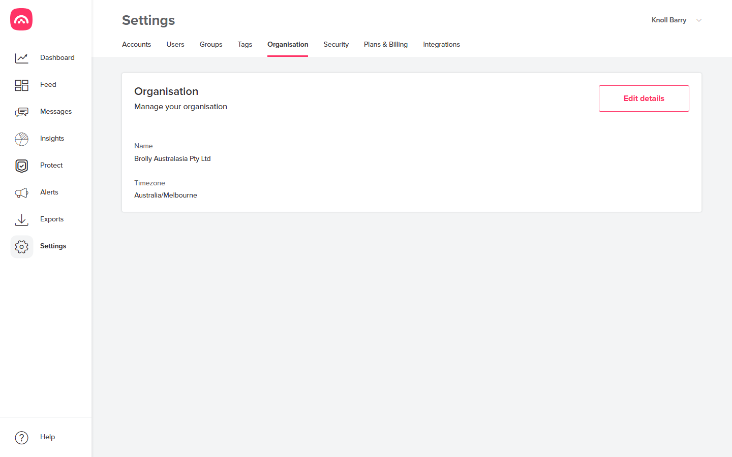Open the Protect sidebar label
This screenshot has height=457, width=732.
coord(51,165)
